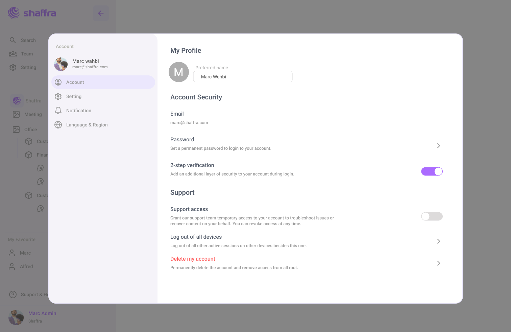
Task: Click the gray M profile avatar
Action: point(178,72)
